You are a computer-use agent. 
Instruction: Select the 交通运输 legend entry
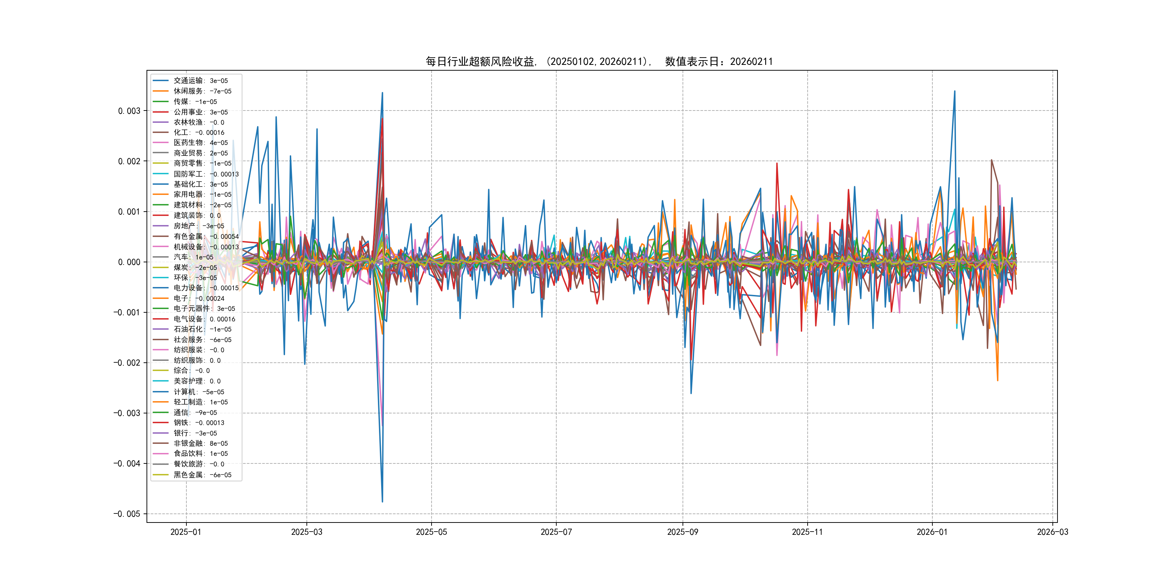click(200, 81)
